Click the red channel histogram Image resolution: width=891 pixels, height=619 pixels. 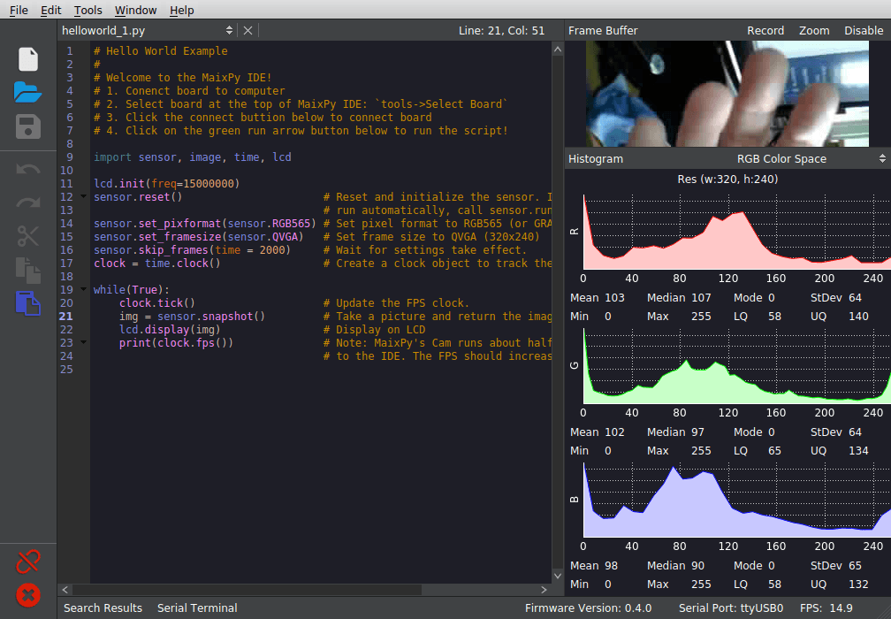(x=737, y=232)
